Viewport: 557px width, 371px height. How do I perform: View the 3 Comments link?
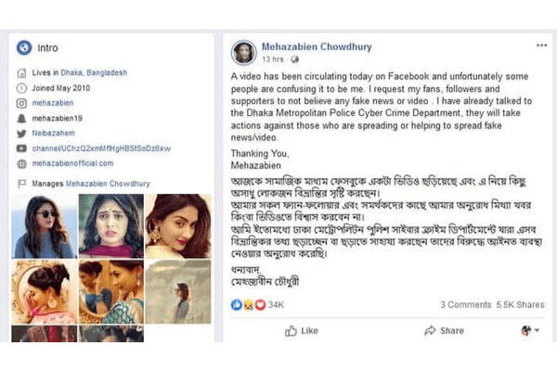[x=465, y=304]
